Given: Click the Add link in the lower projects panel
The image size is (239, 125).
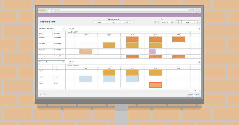Looking at the screenshot, I should click(70, 62).
